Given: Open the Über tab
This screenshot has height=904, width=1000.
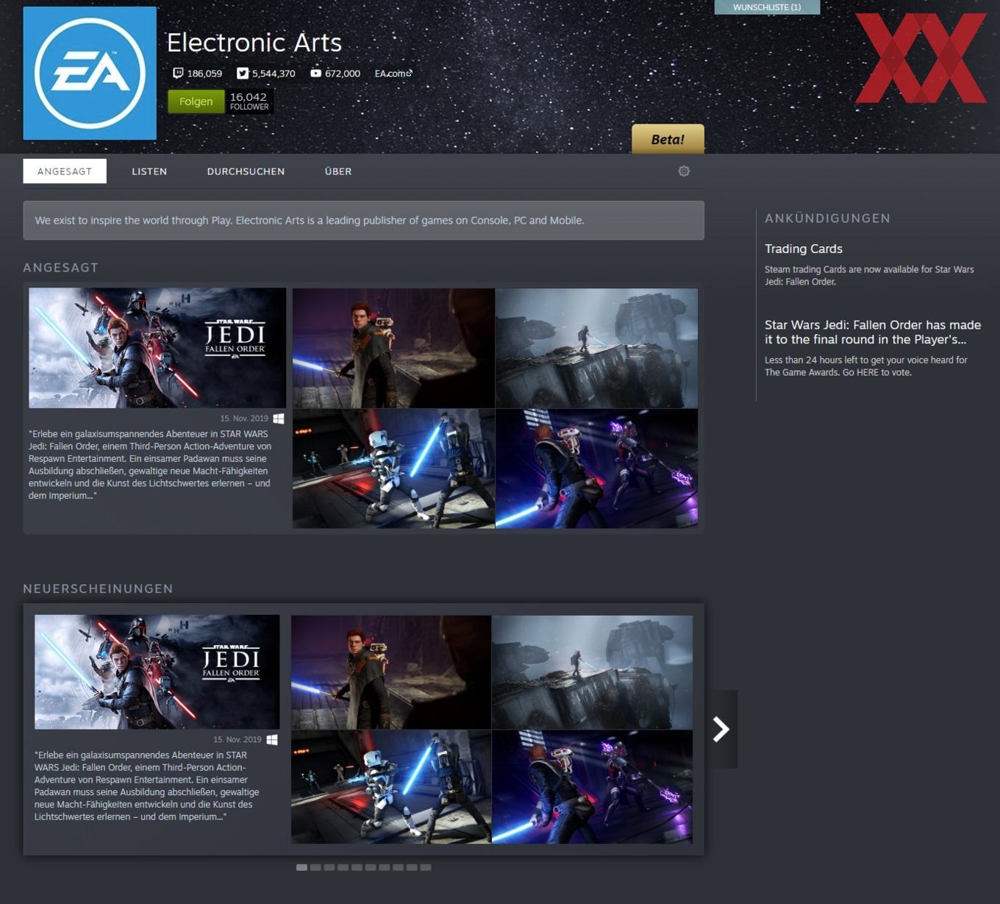Looking at the screenshot, I should point(338,171).
